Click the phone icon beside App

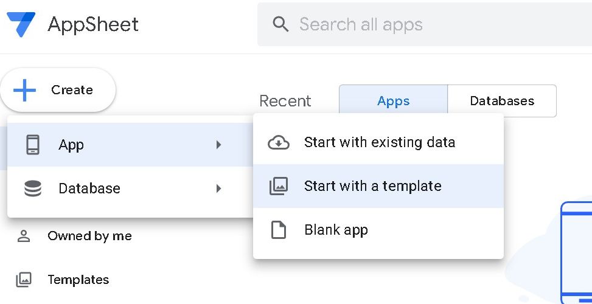(33, 145)
